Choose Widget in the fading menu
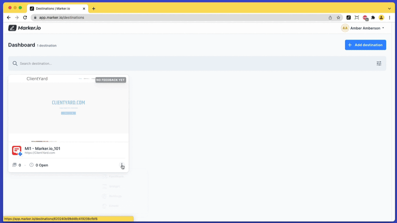The width and height of the screenshot is (397, 223). pos(111,186)
